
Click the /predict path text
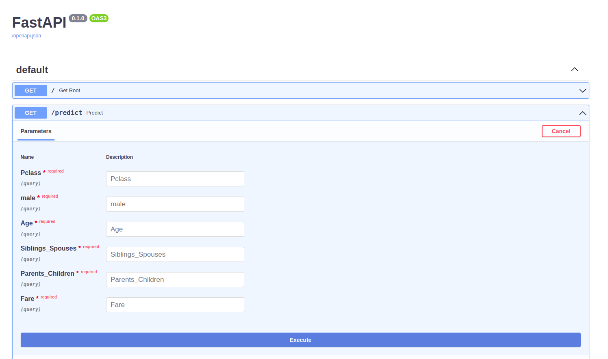(x=67, y=112)
